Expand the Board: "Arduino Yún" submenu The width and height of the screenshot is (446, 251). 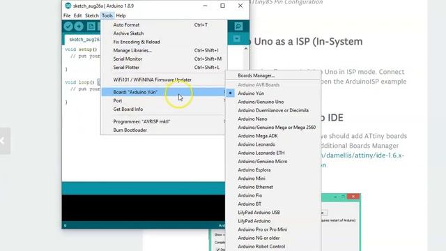point(164,92)
